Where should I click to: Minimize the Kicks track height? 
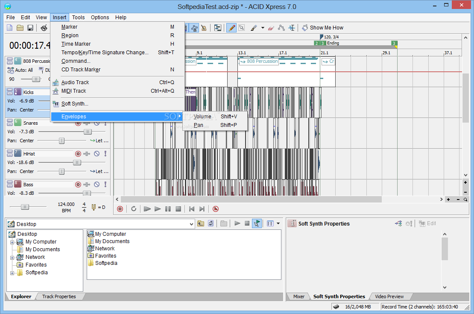(10, 90)
